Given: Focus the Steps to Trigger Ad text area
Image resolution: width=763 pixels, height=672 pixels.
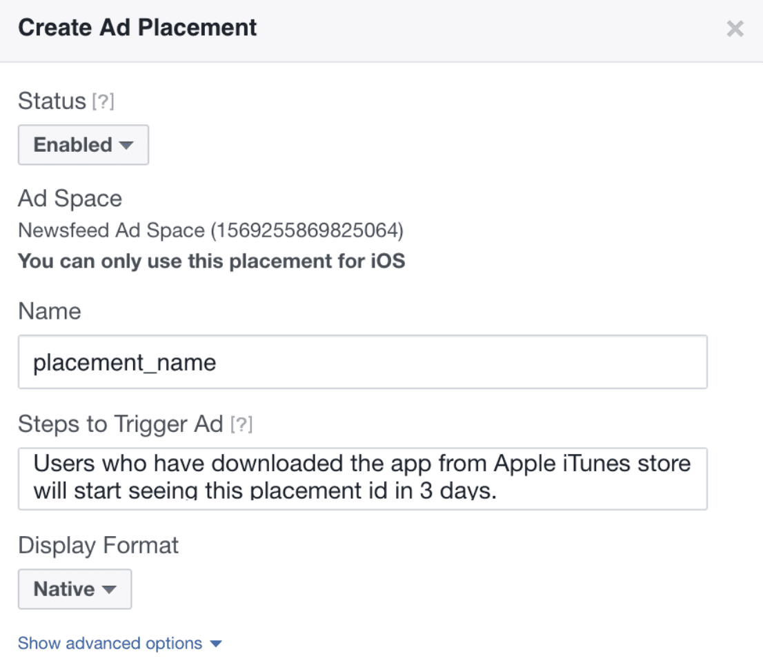Looking at the screenshot, I should click(x=362, y=478).
